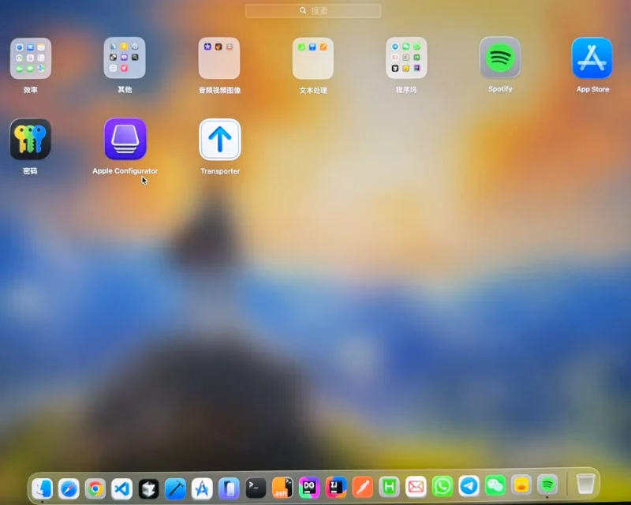Open Safari from the Dock
Image resolution: width=631 pixels, height=505 pixels.
click(69, 488)
